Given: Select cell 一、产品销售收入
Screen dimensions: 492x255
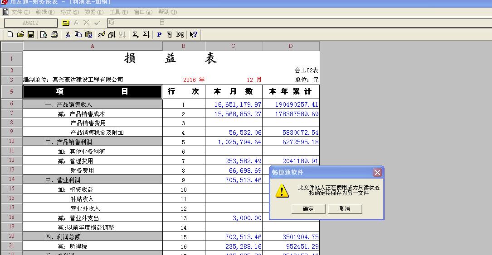Looking at the screenshot, I should pyautogui.click(x=93, y=104).
